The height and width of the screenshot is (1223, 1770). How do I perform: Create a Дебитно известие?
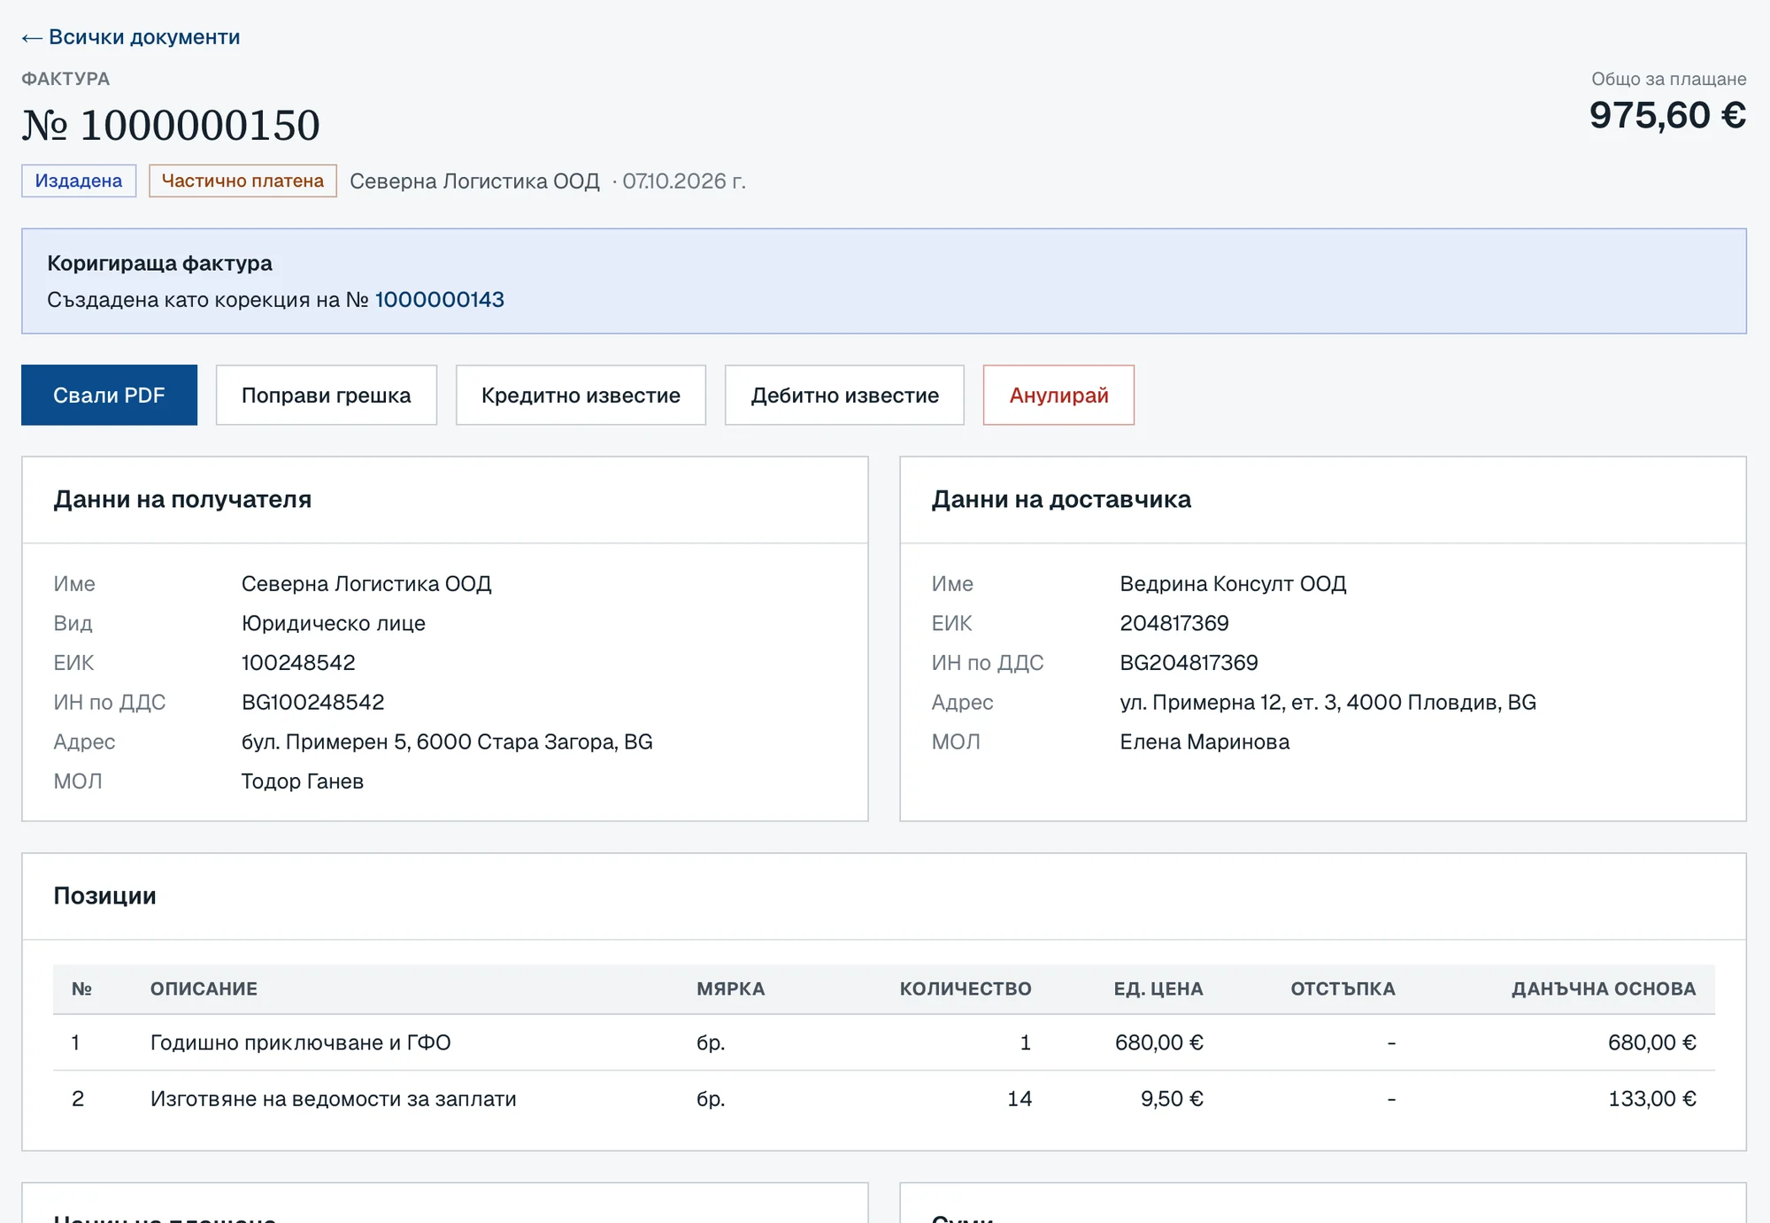844,395
